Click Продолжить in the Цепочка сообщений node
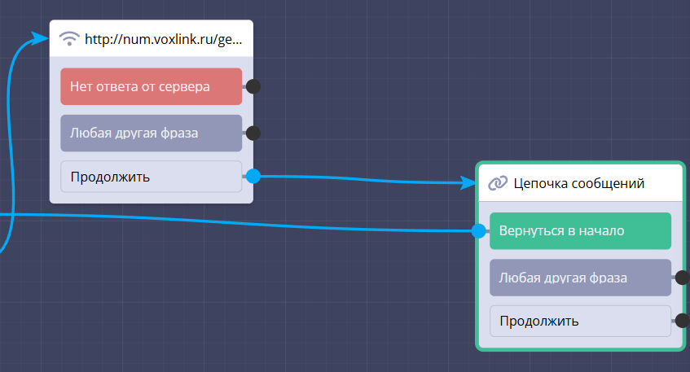This screenshot has height=372, width=690. [580, 321]
